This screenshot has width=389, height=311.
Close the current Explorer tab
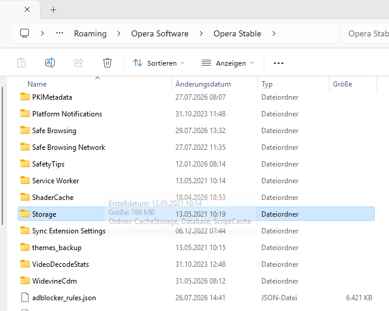[x=27, y=10]
